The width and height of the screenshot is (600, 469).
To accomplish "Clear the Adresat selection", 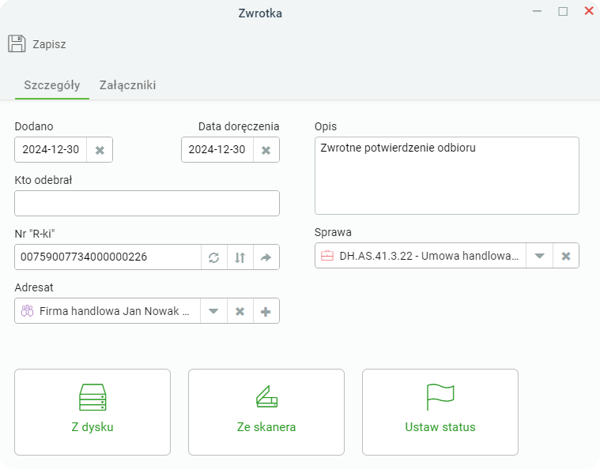I will click(240, 311).
